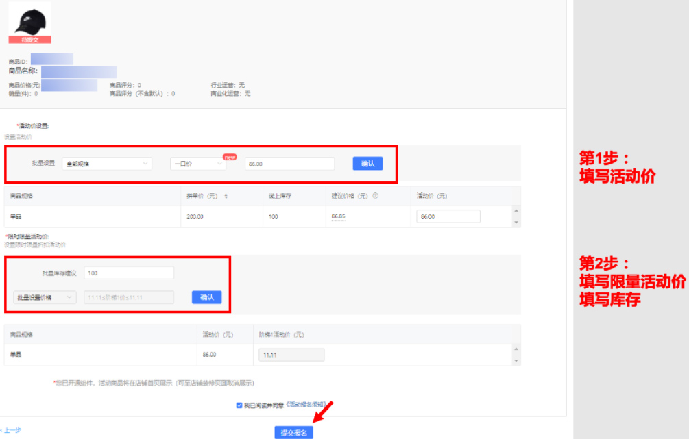Toggle the 我已阅读并同意 agreement checkbox
Viewport: 689px width, 439px height.
(239, 405)
